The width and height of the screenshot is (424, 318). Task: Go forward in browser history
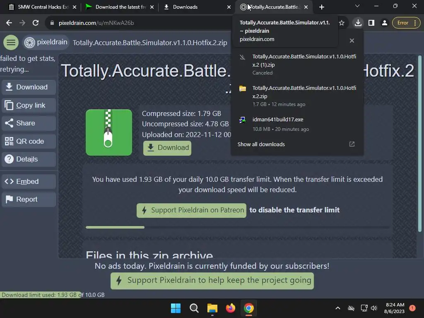pos(22,23)
